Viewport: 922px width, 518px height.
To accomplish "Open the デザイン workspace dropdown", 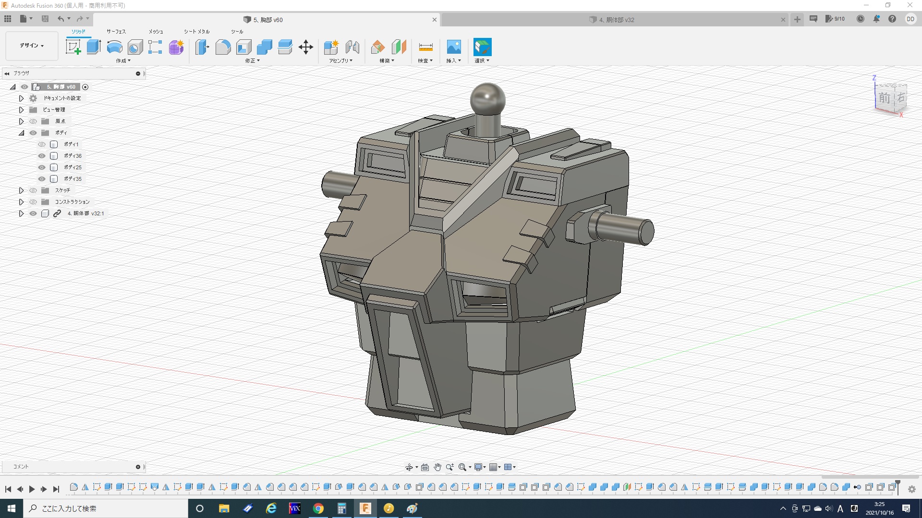I will click(x=32, y=46).
